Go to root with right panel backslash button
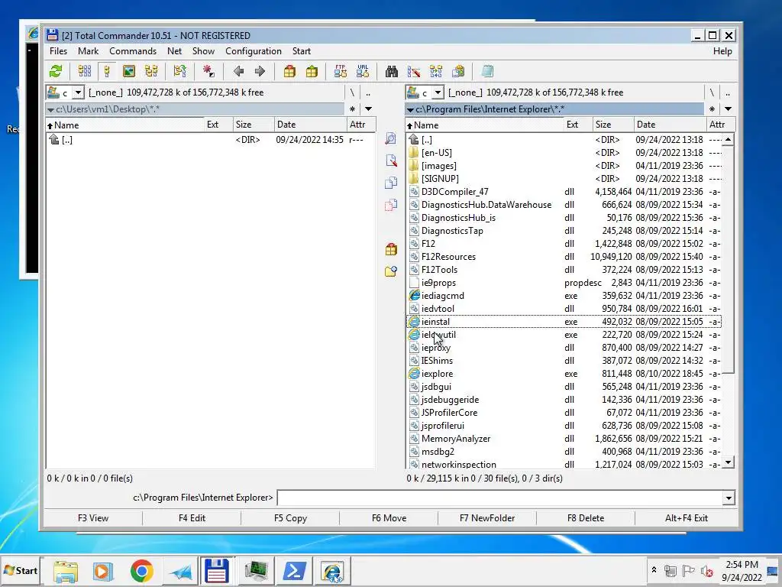This screenshot has height=587, width=782. 712,92
